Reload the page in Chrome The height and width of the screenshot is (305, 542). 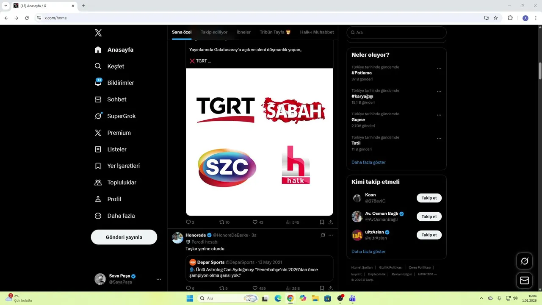pos(27,18)
